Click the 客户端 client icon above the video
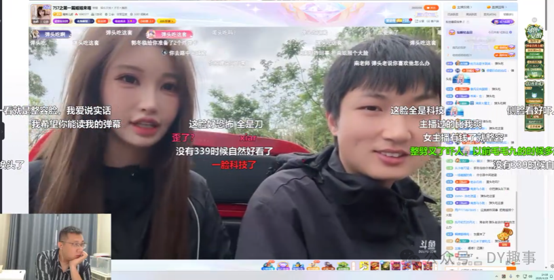 [433, 21]
